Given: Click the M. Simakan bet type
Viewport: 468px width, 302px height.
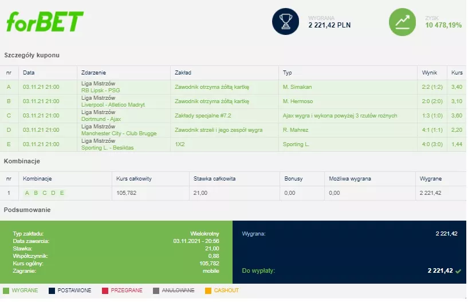Looking at the screenshot, I should click(x=298, y=87).
